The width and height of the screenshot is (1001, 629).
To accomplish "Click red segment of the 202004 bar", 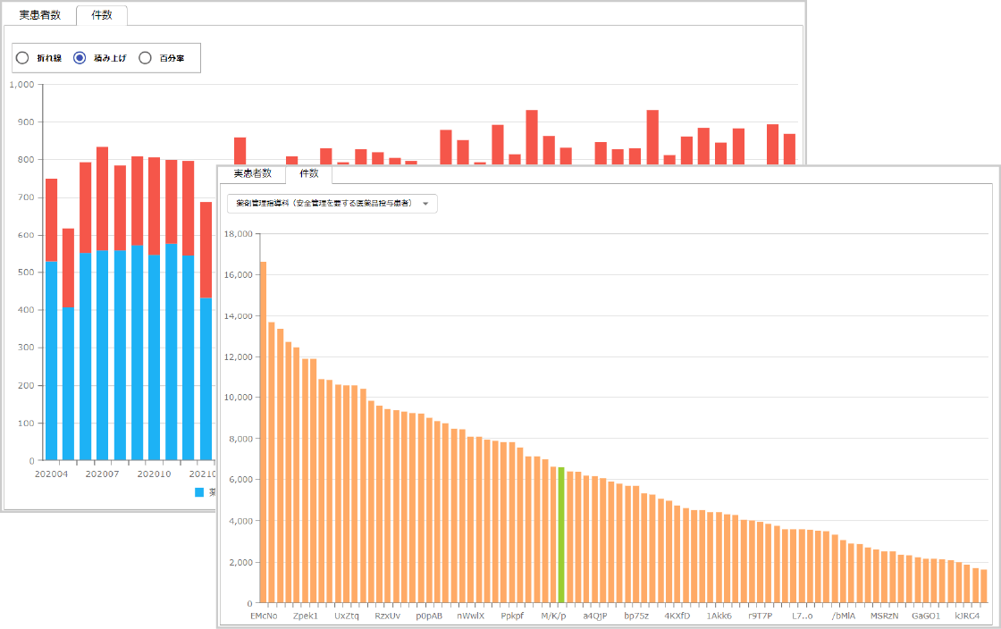I will pyautogui.click(x=51, y=220).
